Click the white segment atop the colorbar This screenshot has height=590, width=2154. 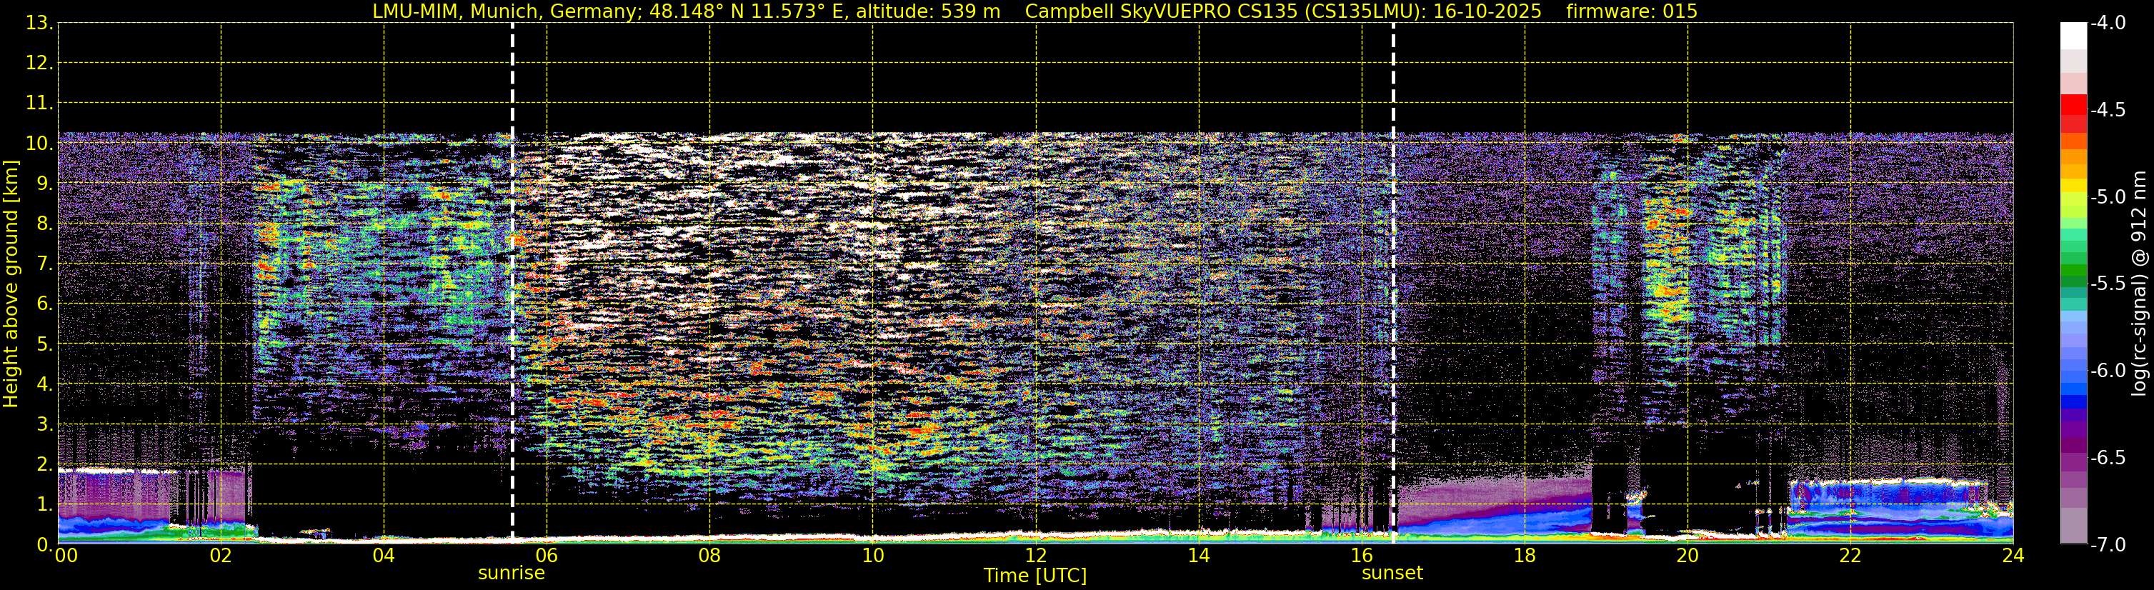point(2074,36)
